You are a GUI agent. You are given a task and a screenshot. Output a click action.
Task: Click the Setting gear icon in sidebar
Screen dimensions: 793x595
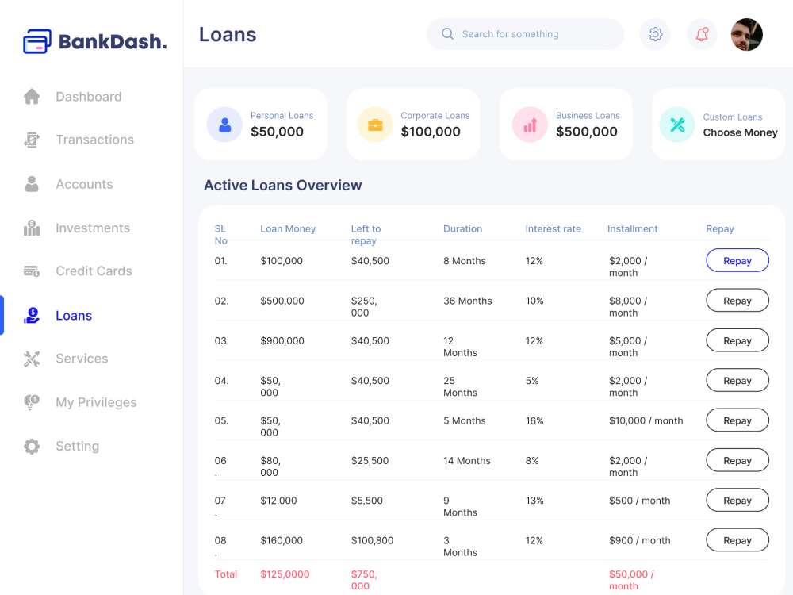click(32, 446)
